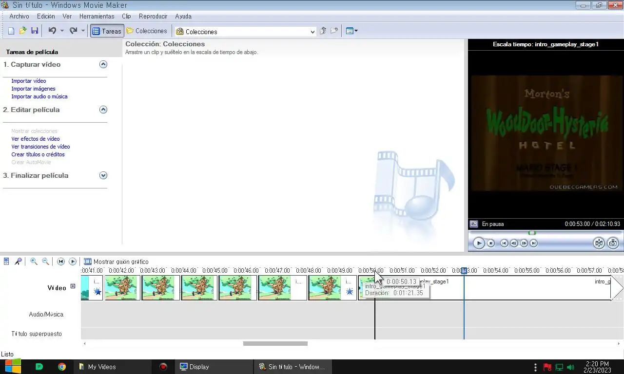This screenshot has width=624, height=374.
Task: Open the Clip menu
Action: (x=126, y=16)
